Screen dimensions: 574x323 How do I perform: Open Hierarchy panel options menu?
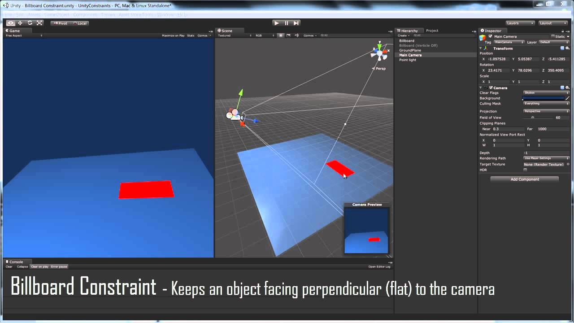tap(474, 31)
